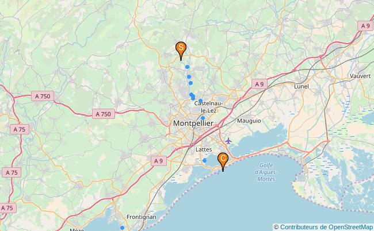Select the Vauvert town label
This screenshot has width=374, height=231.
coord(360,76)
